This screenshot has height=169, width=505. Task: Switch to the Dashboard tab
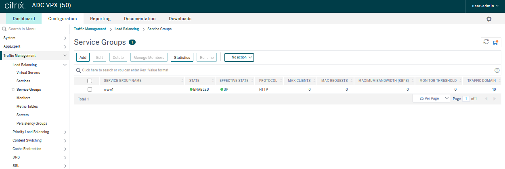coord(24,19)
